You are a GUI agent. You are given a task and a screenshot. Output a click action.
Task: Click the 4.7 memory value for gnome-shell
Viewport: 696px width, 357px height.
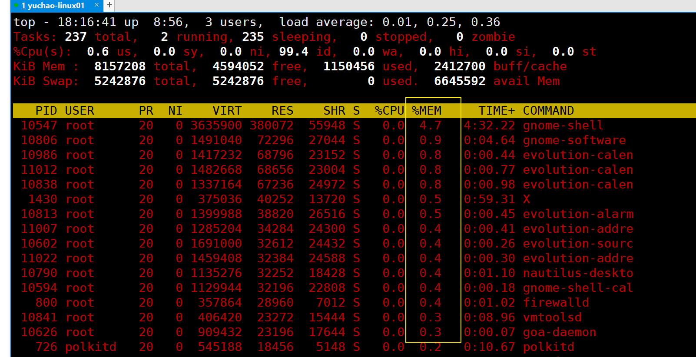pos(430,126)
